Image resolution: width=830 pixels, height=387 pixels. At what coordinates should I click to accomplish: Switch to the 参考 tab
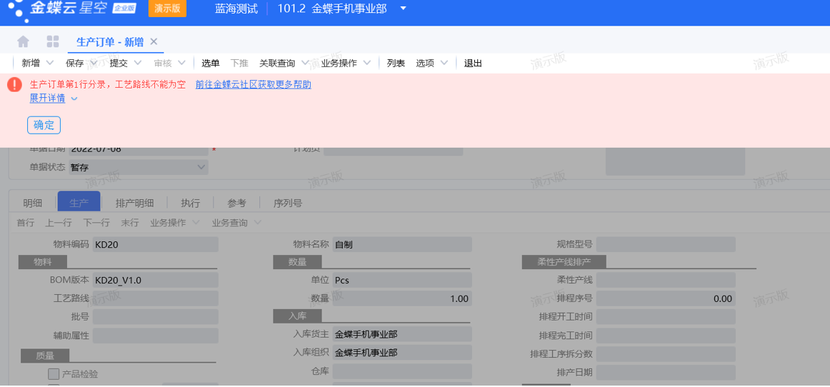pyautogui.click(x=237, y=203)
